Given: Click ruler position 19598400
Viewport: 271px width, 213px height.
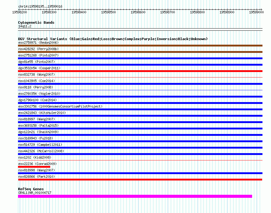Looking at the screenshot, I should click(x=79, y=12).
